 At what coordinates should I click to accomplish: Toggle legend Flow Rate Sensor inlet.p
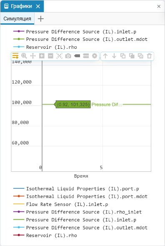click(x=60, y=204)
